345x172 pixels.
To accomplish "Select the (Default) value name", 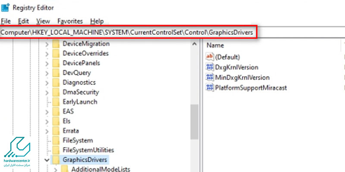I will click(x=227, y=57).
